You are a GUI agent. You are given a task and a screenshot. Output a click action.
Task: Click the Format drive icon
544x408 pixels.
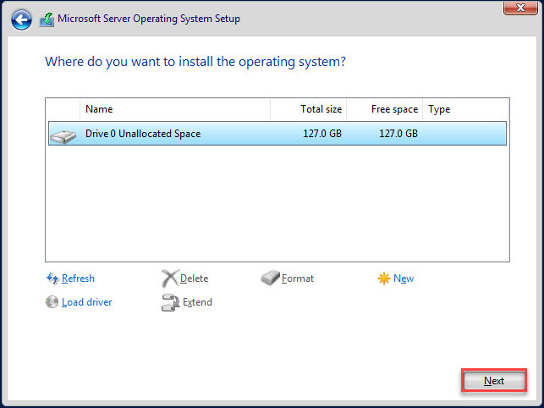(270, 278)
